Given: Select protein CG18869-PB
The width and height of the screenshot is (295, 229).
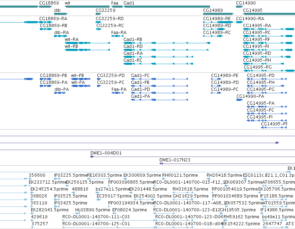Looking at the screenshot, I should click(x=53, y=76).
